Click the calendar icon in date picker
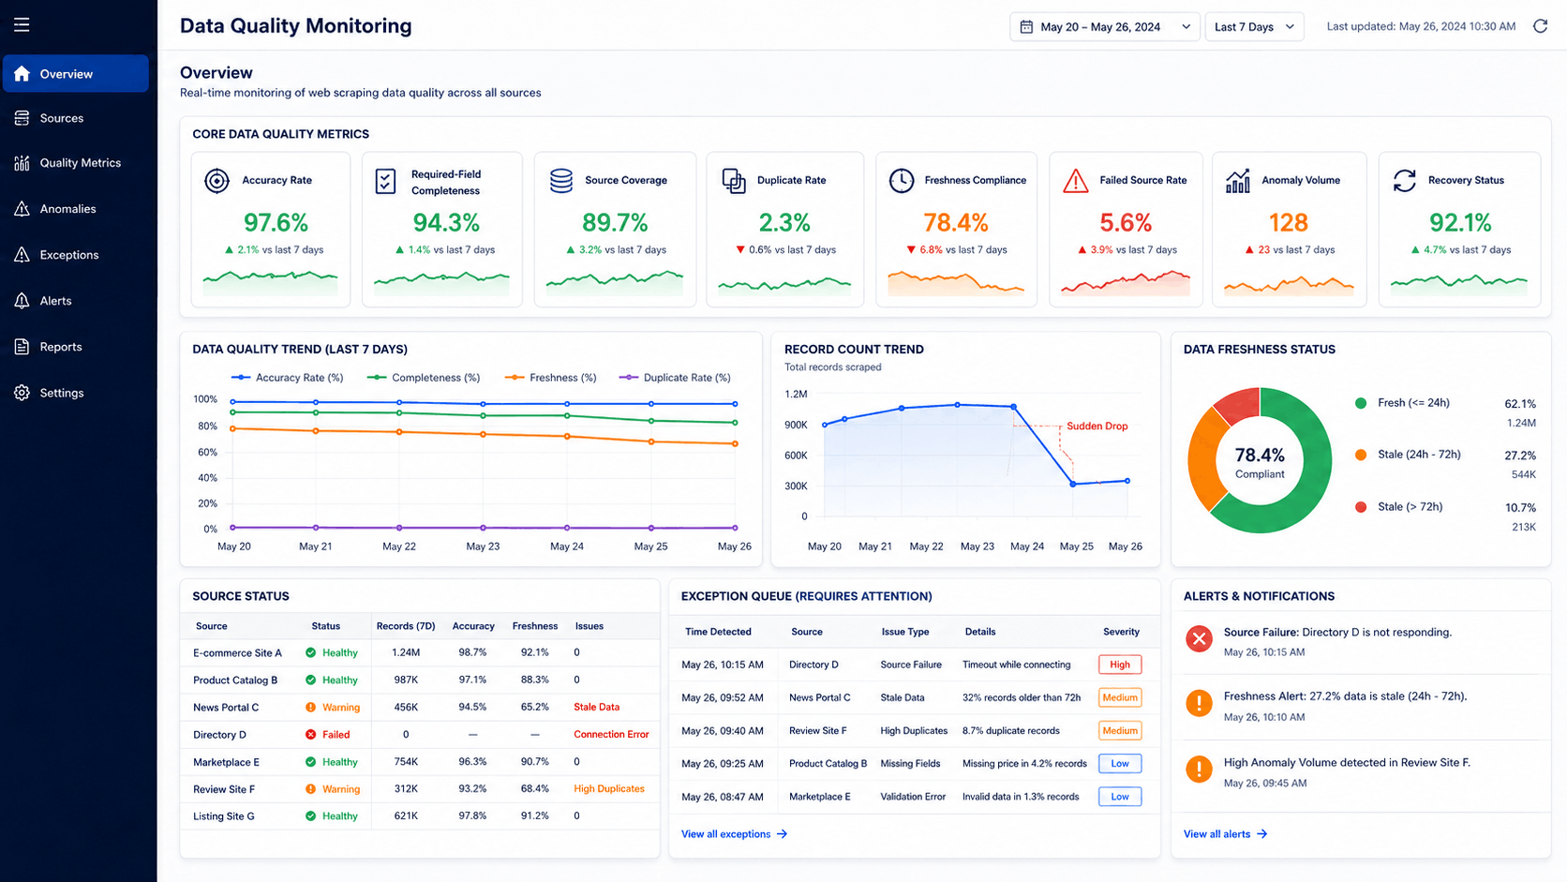The width and height of the screenshot is (1567, 882). (1026, 26)
